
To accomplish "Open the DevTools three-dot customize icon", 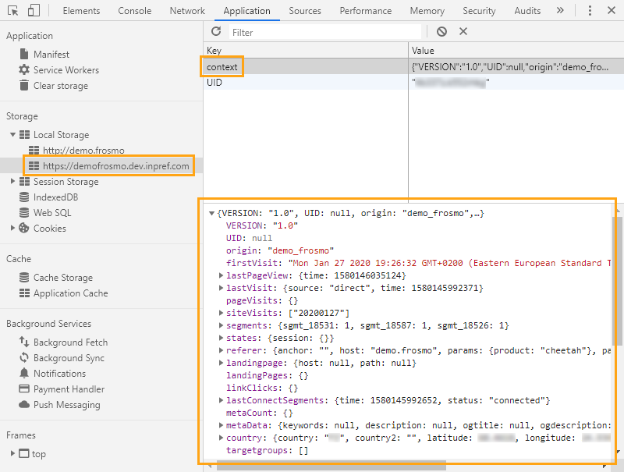I will [590, 10].
